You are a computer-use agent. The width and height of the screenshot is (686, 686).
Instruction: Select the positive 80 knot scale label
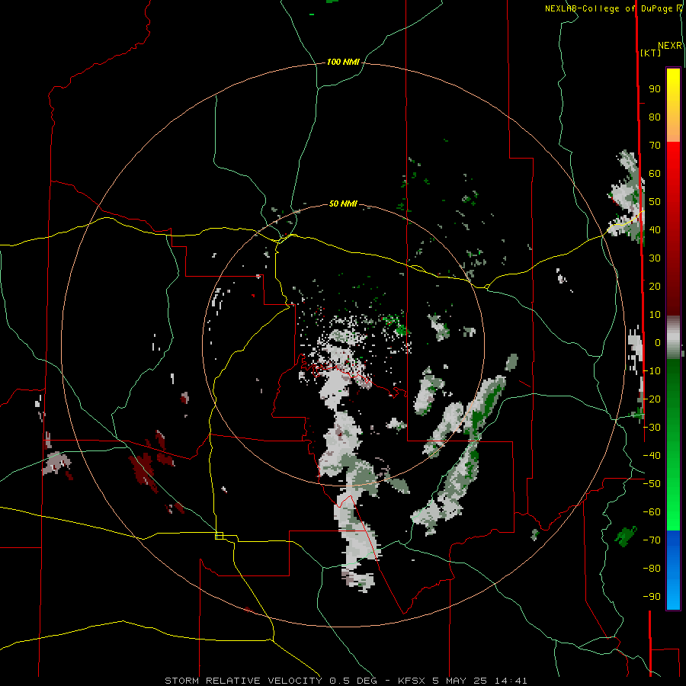655,117
